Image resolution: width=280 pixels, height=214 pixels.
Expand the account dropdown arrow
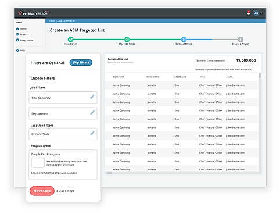261,13
